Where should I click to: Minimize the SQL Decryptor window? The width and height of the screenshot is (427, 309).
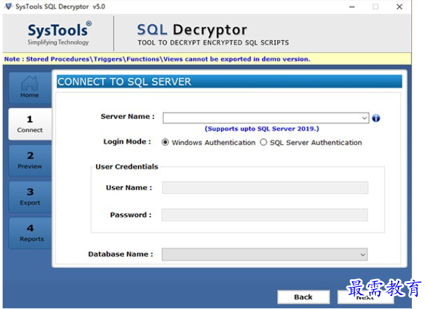point(352,7)
